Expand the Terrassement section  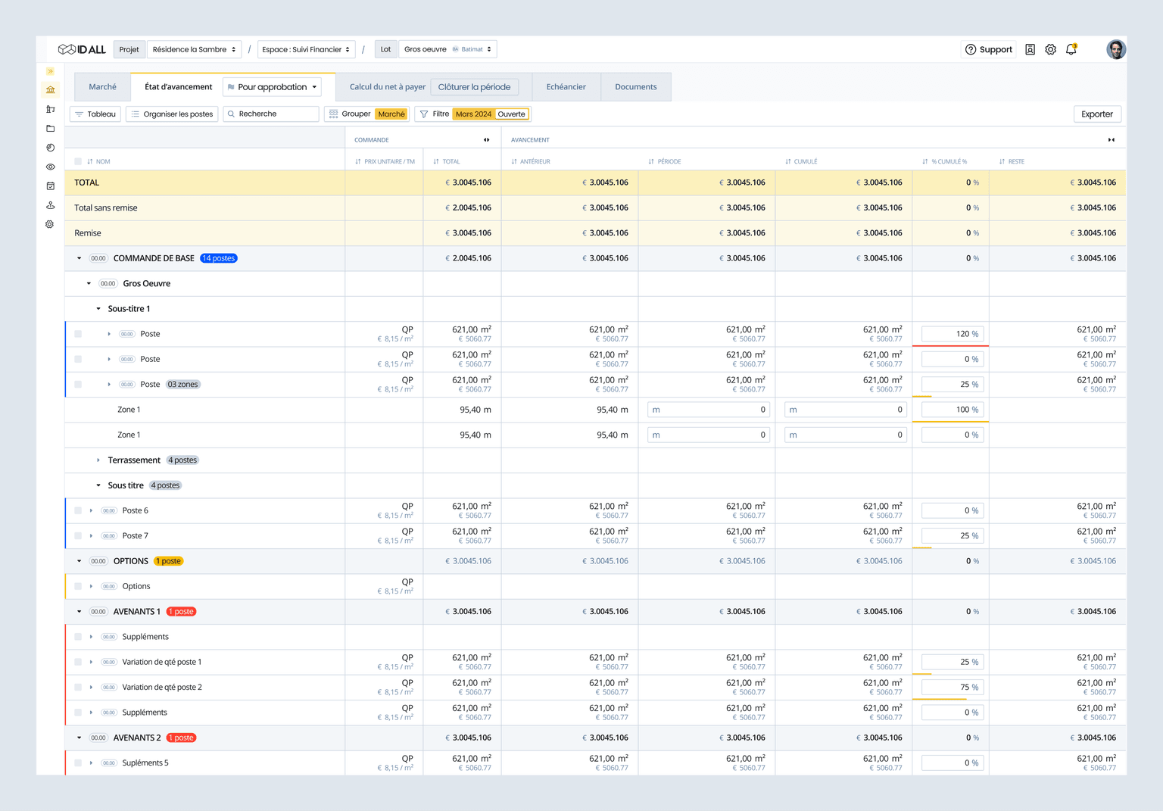[x=98, y=460]
